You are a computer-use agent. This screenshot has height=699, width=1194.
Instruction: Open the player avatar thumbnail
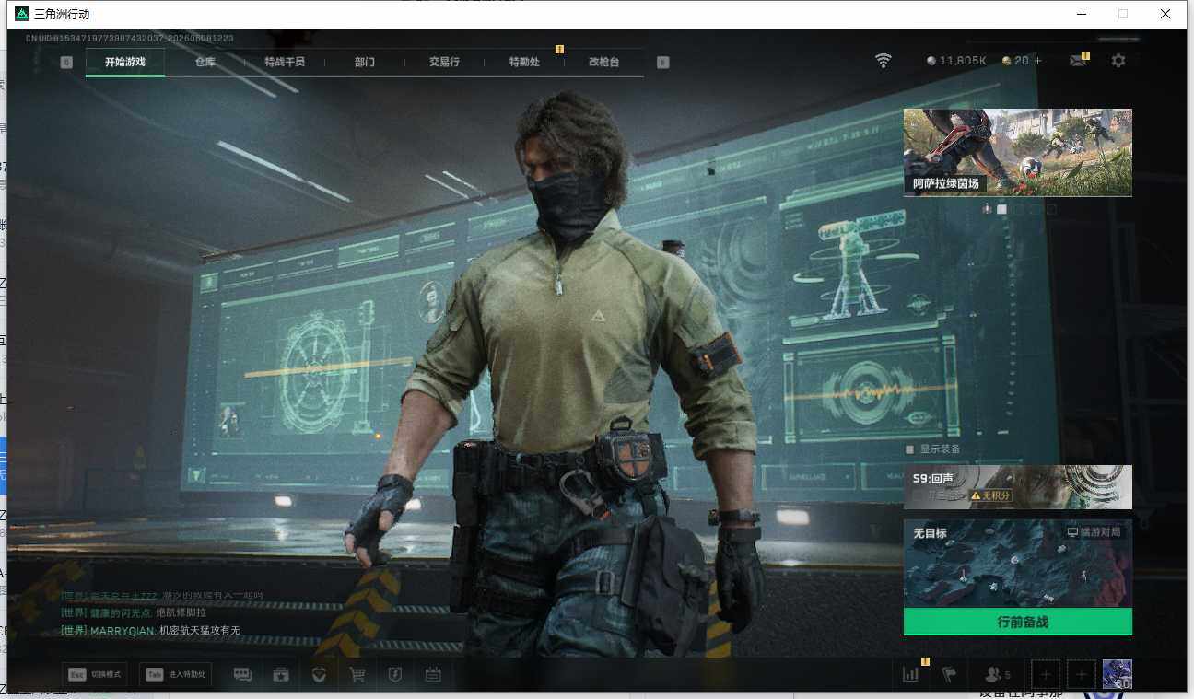click(x=1118, y=674)
